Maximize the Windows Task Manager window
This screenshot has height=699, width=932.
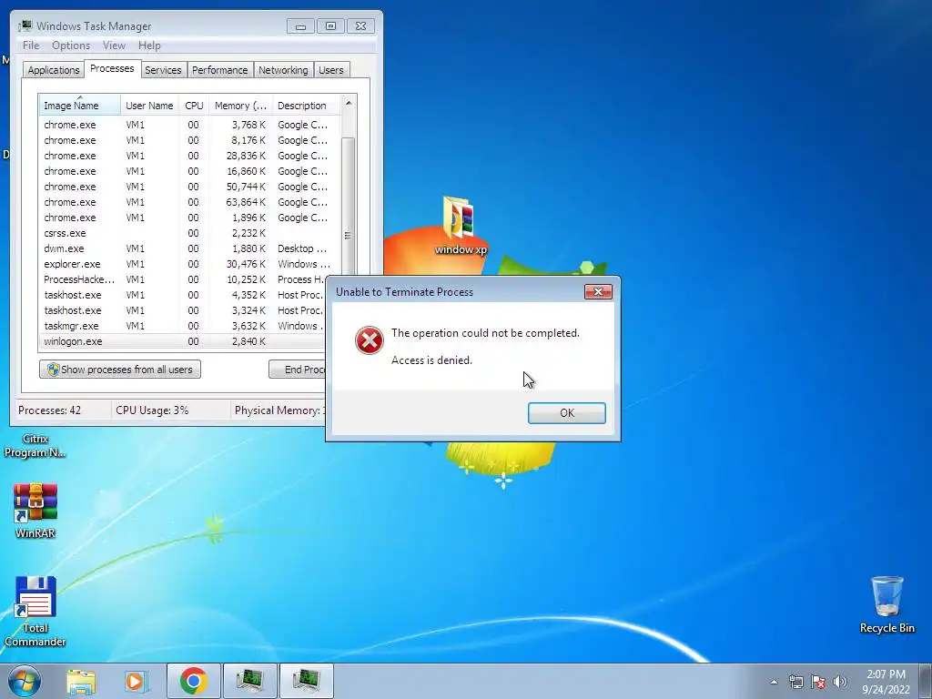click(x=330, y=26)
